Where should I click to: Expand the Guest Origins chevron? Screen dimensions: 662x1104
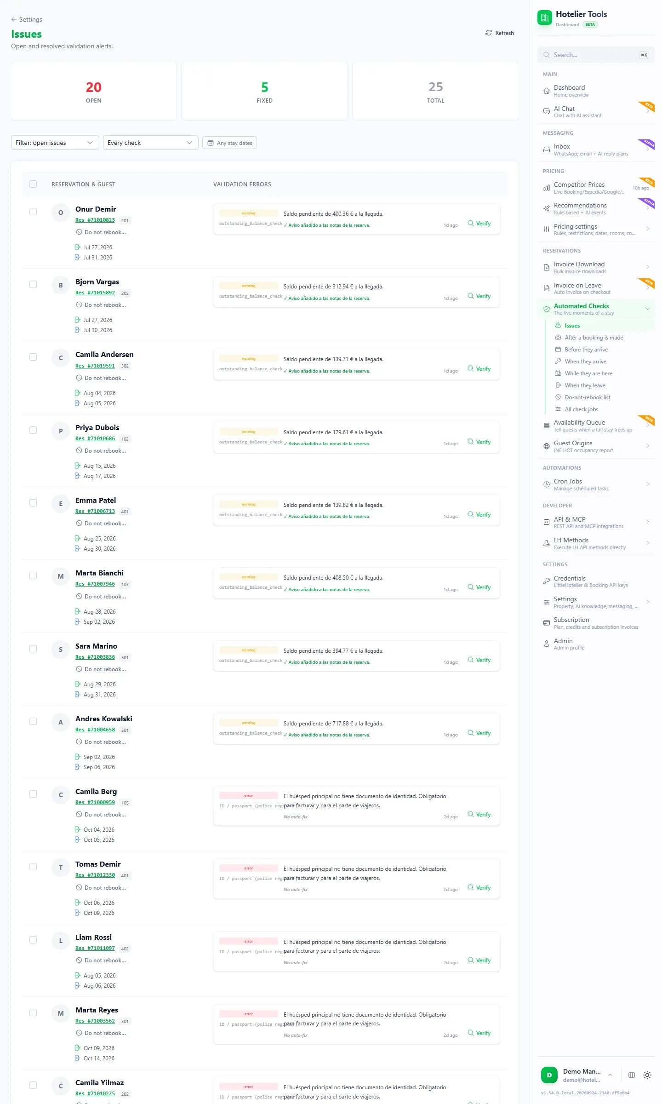(648, 446)
